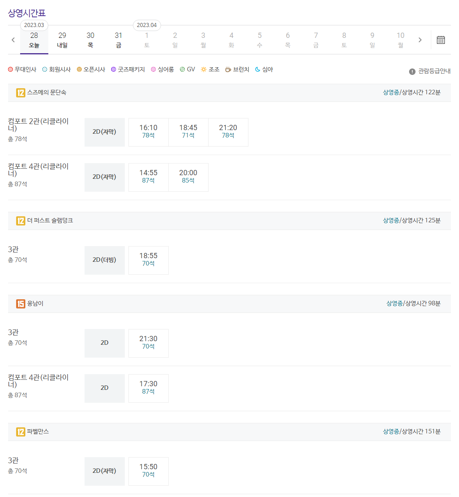
Task: Book the 20:00 showing with 85석
Action: [x=188, y=177]
